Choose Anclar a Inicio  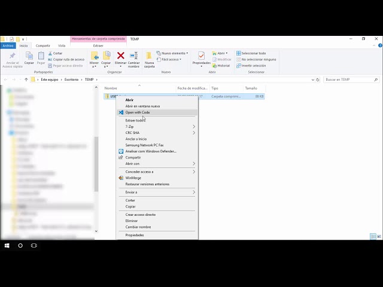tap(157, 139)
